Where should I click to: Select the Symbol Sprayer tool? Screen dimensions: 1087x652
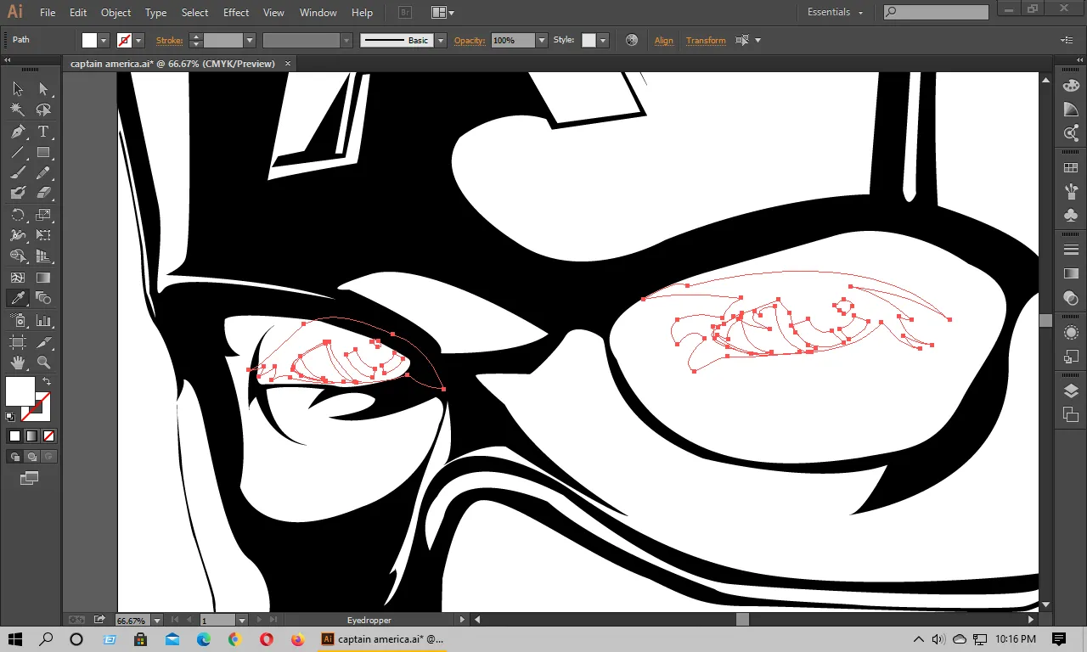[x=18, y=321]
